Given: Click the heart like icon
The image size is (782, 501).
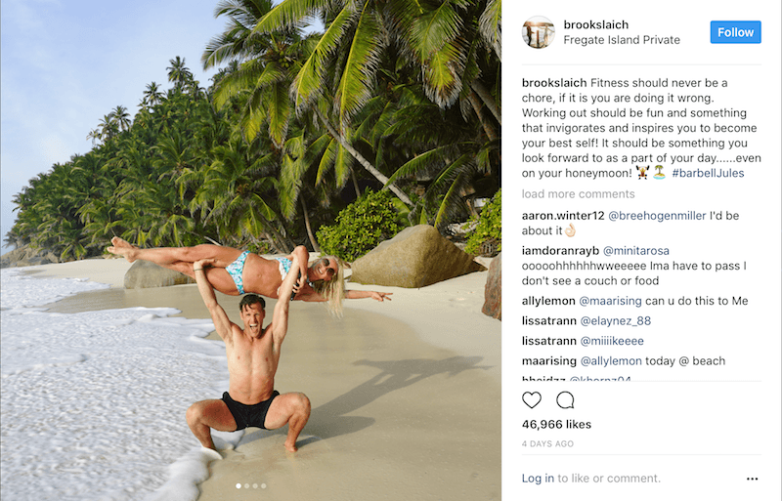Looking at the screenshot, I should pyautogui.click(x=532, y=399).
